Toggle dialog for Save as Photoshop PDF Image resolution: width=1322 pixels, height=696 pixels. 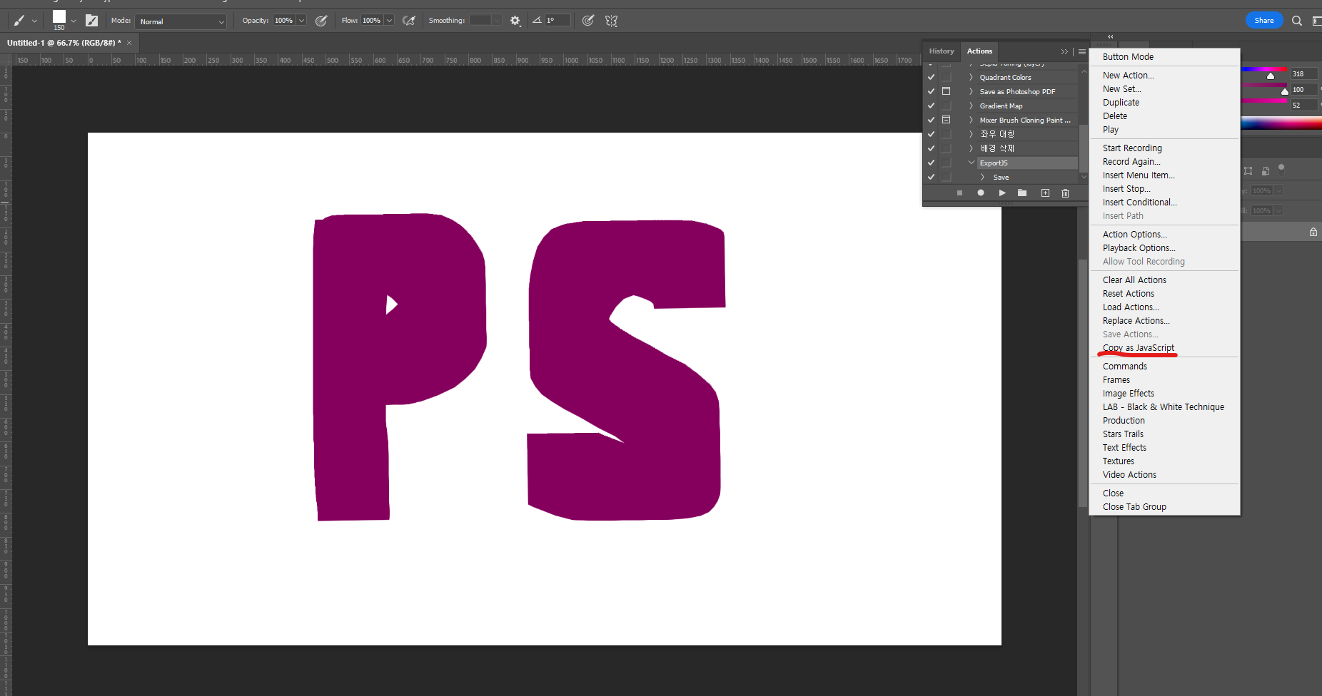[946, 91]
